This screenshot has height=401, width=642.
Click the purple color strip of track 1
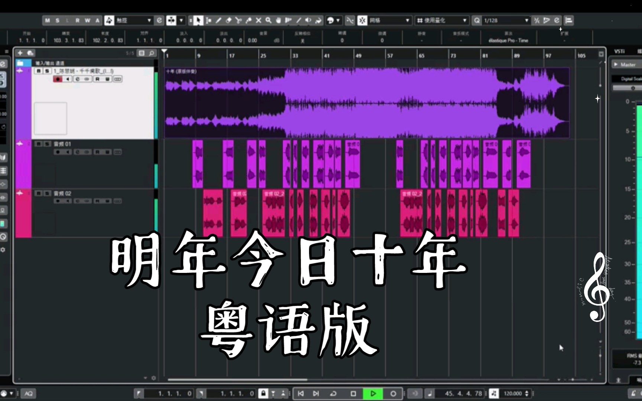pyautogui.click(x=23, y=103)
